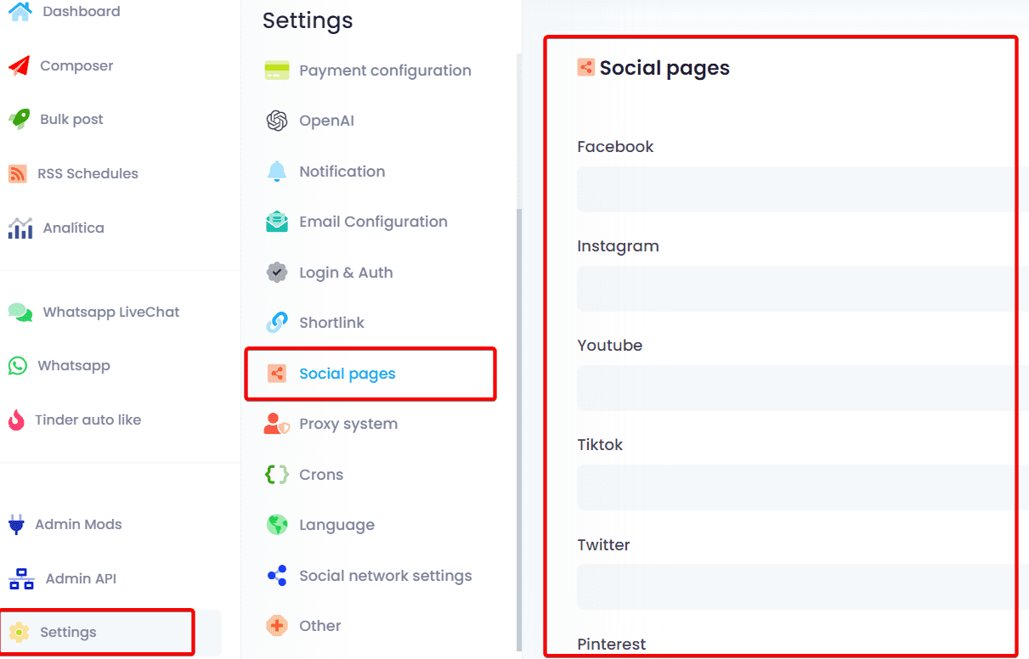Select Payment configuration settings
This screenshot has height=659, width=1029.
(385, 70)
